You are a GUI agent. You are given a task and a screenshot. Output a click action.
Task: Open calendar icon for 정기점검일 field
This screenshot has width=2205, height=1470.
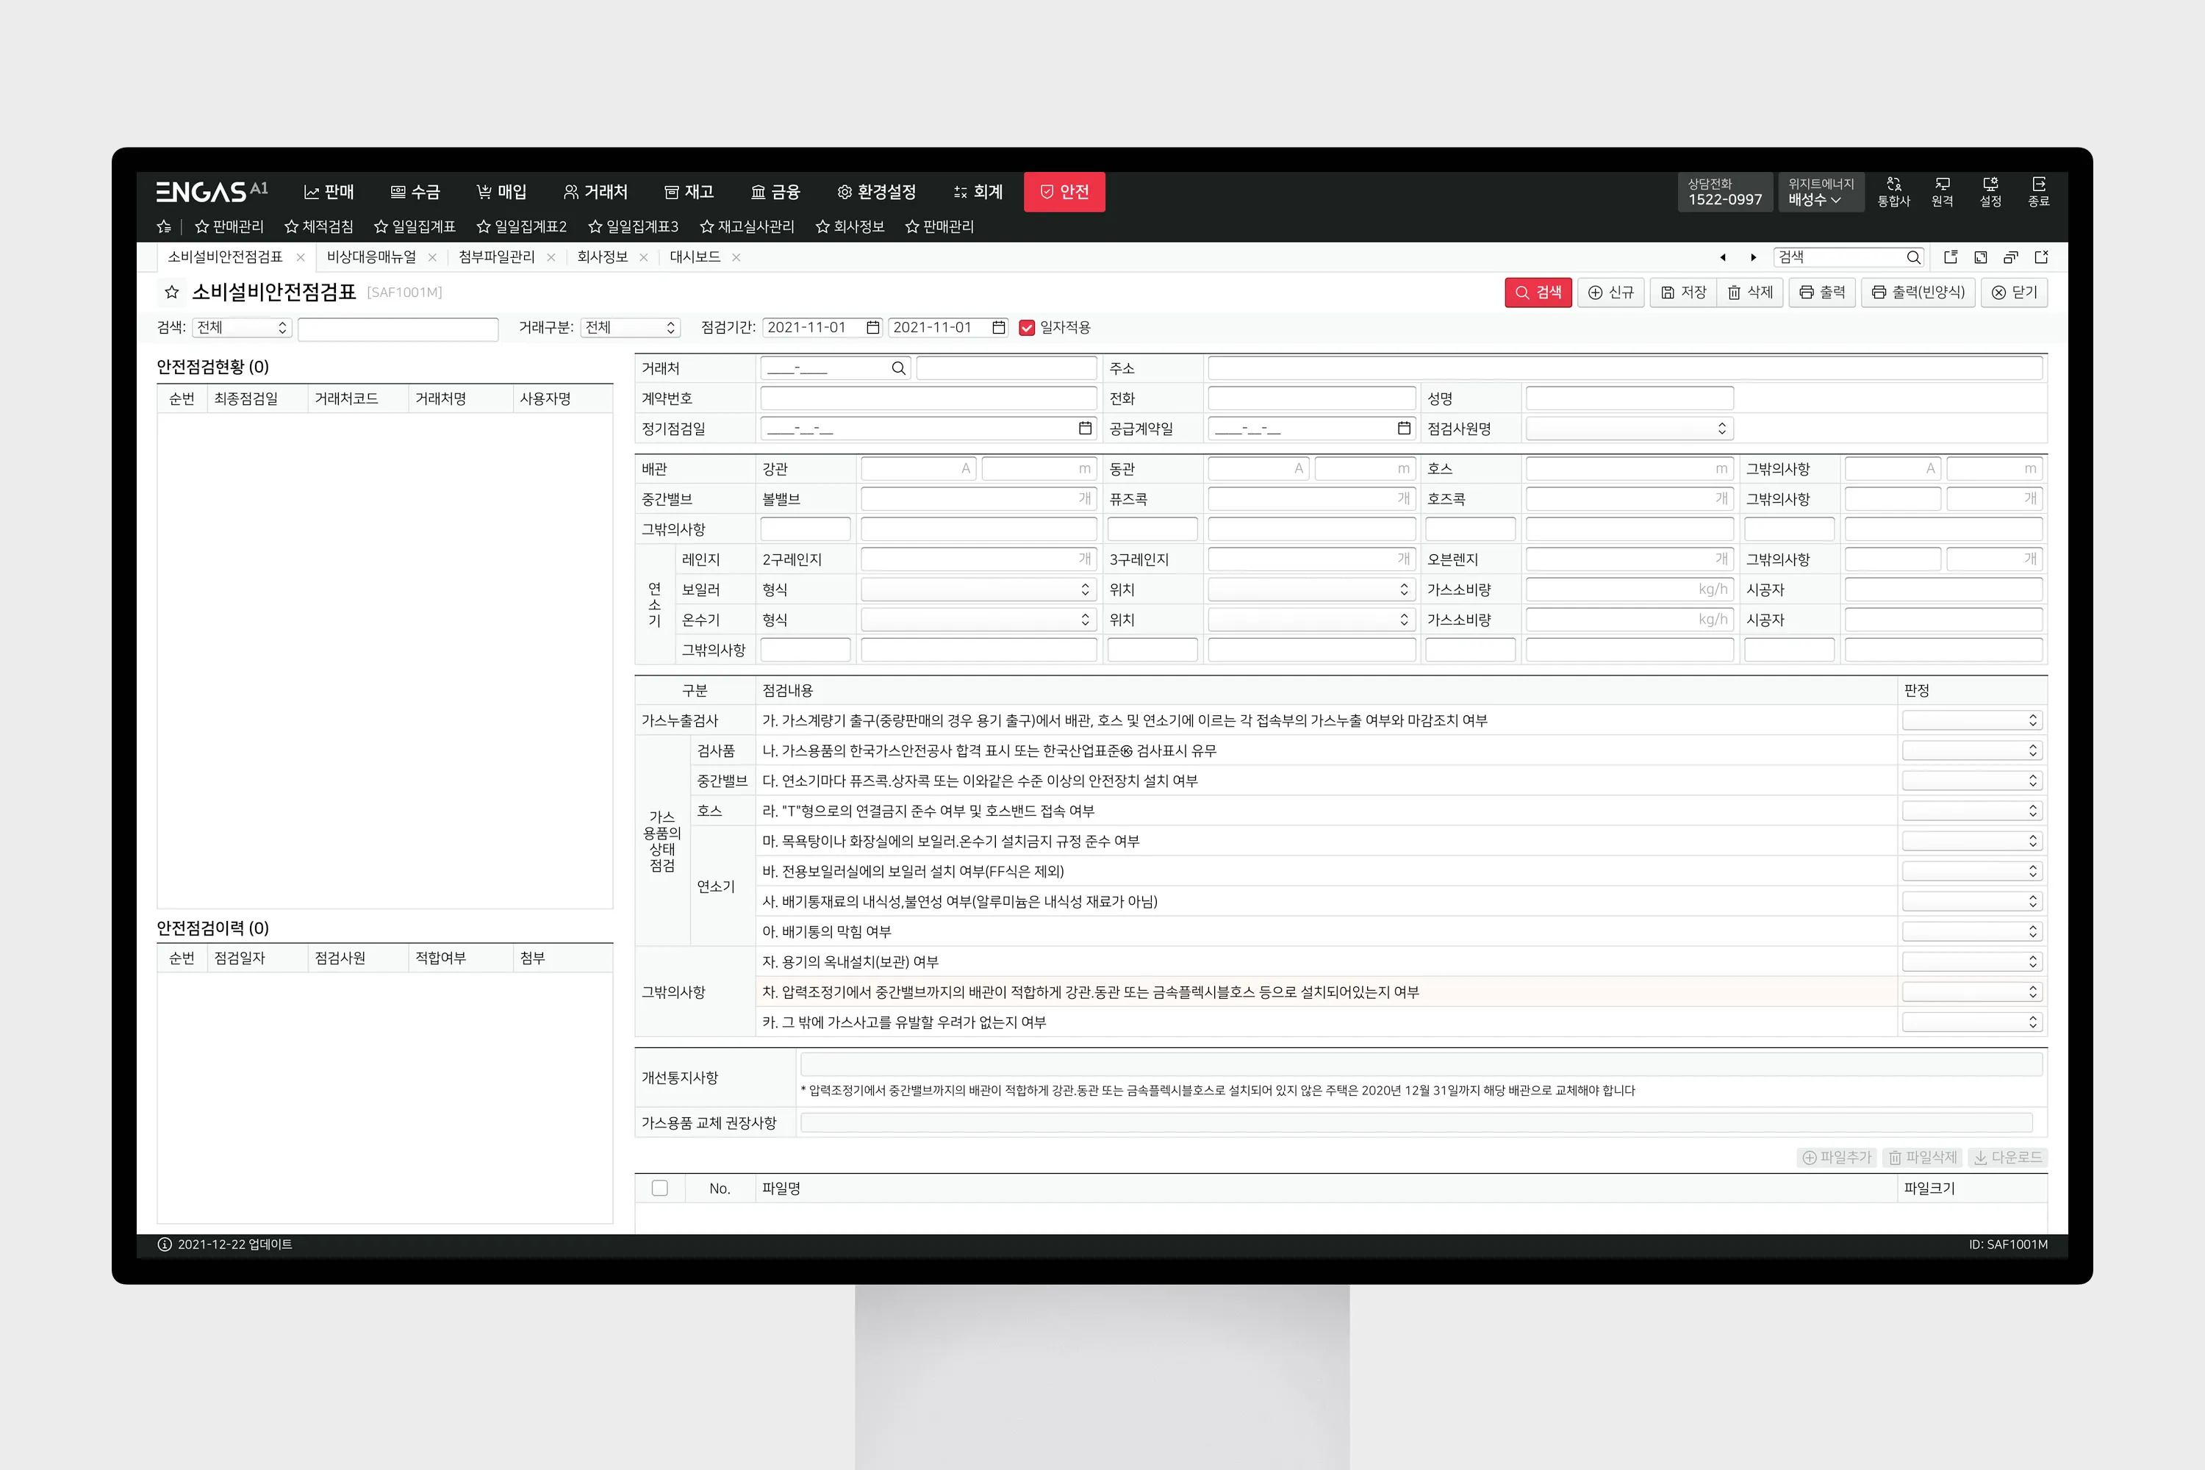point(1085,429)
